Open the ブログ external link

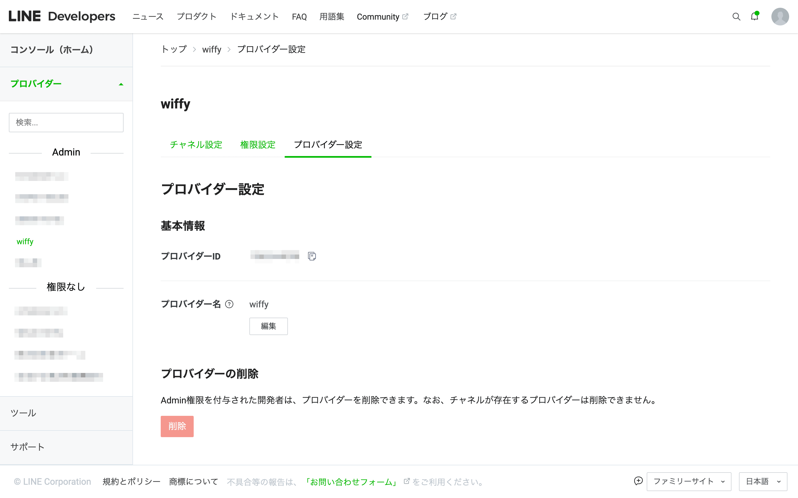pos(439,17)
